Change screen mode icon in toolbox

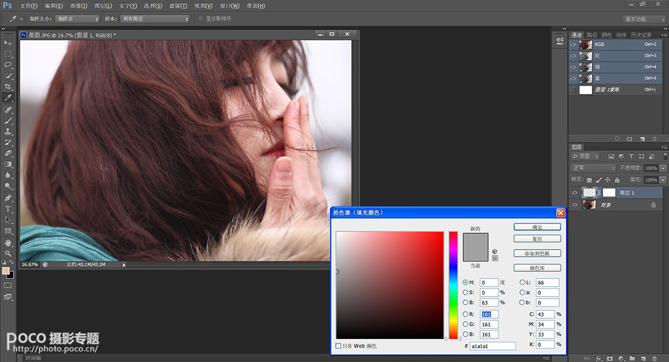(x=8, y=297)
